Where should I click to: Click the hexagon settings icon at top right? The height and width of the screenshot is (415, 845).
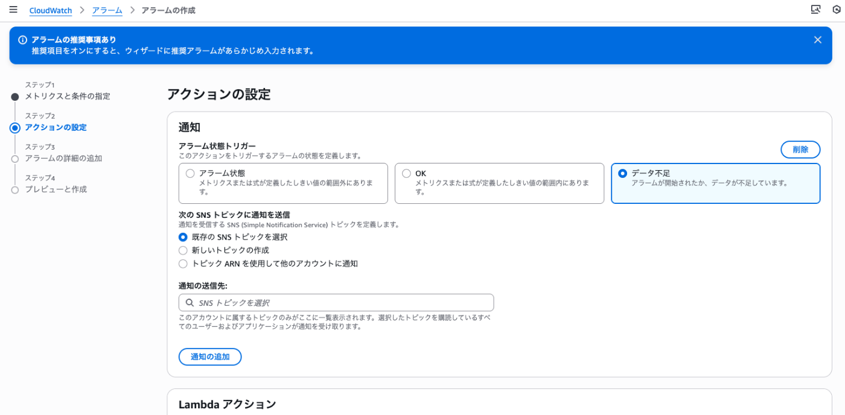(x=836, y=10)
